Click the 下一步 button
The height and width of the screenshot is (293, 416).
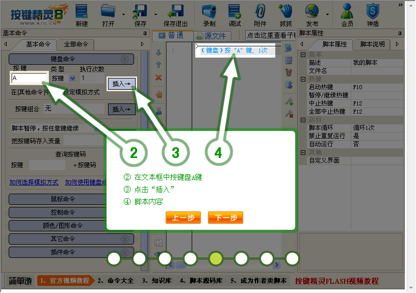tap(225, 218)
